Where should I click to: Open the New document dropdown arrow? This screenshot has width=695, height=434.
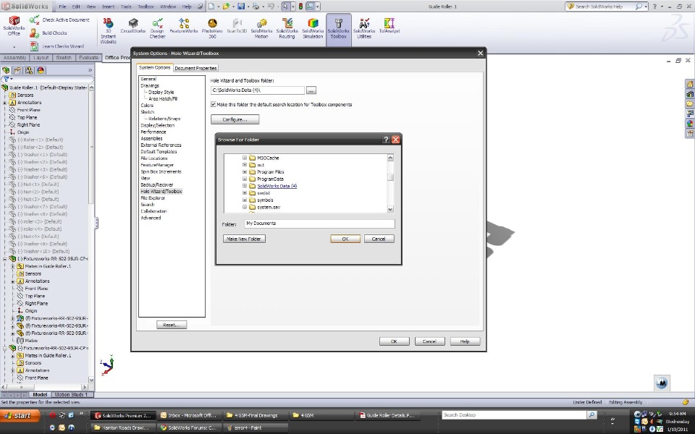[218, 7]
